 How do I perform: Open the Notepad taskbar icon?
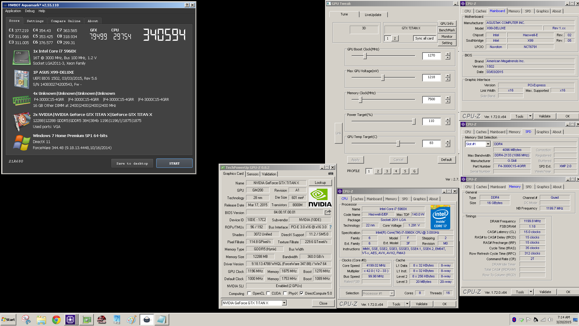point(162,320)
